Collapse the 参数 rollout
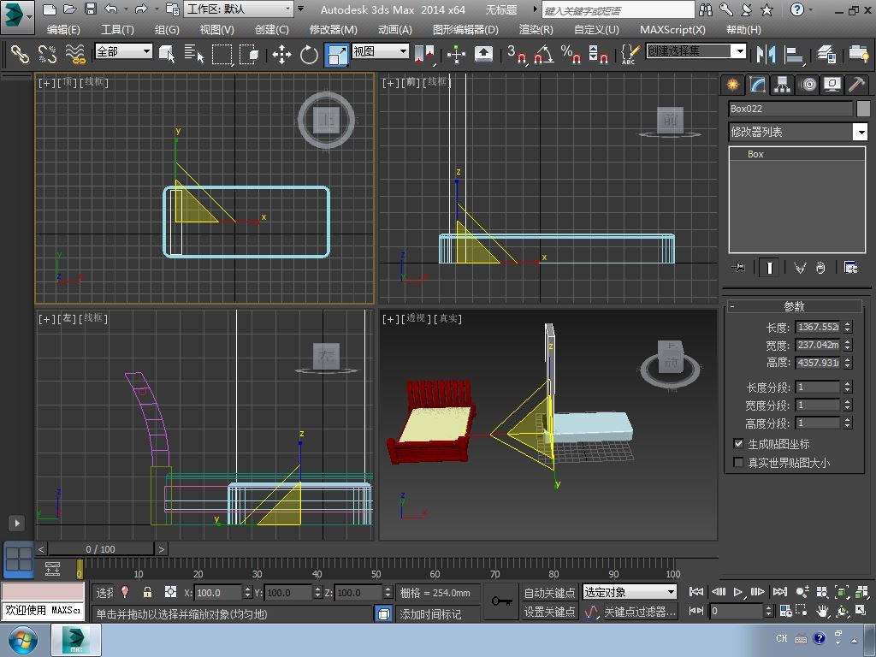Image resolution: width=876 pixels, height=657 pixels. pyautogui.click(x=794, y=306)
